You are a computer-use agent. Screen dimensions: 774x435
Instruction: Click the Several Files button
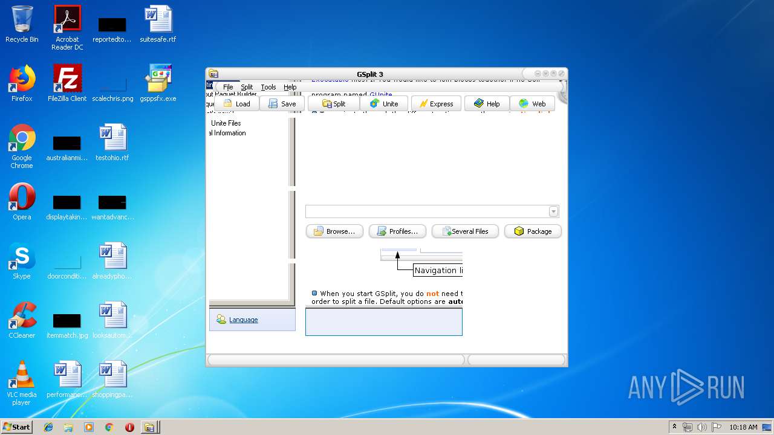[465, 231]
